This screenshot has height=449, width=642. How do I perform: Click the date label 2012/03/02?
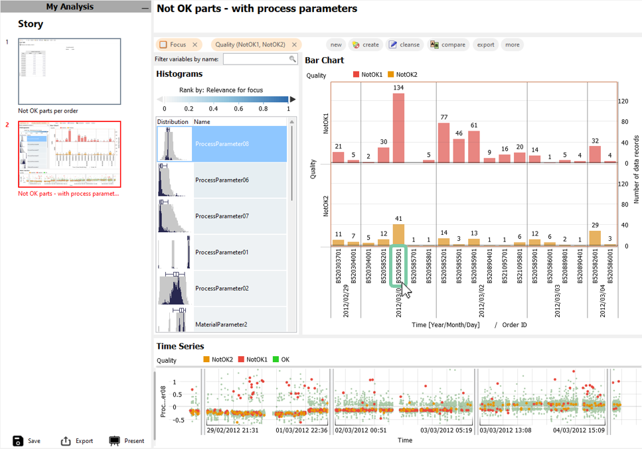coord(481,301)
